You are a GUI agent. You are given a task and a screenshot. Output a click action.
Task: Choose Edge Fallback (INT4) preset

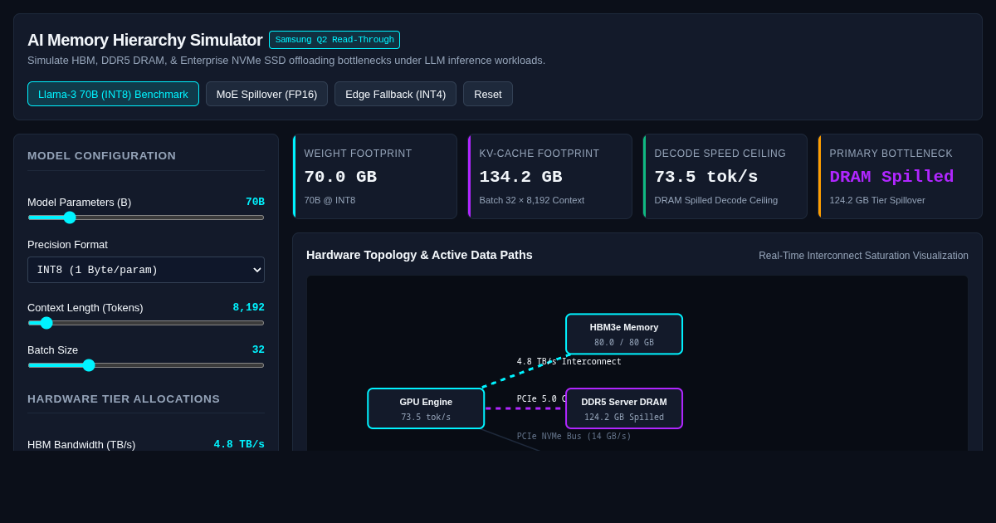[395, 94]
